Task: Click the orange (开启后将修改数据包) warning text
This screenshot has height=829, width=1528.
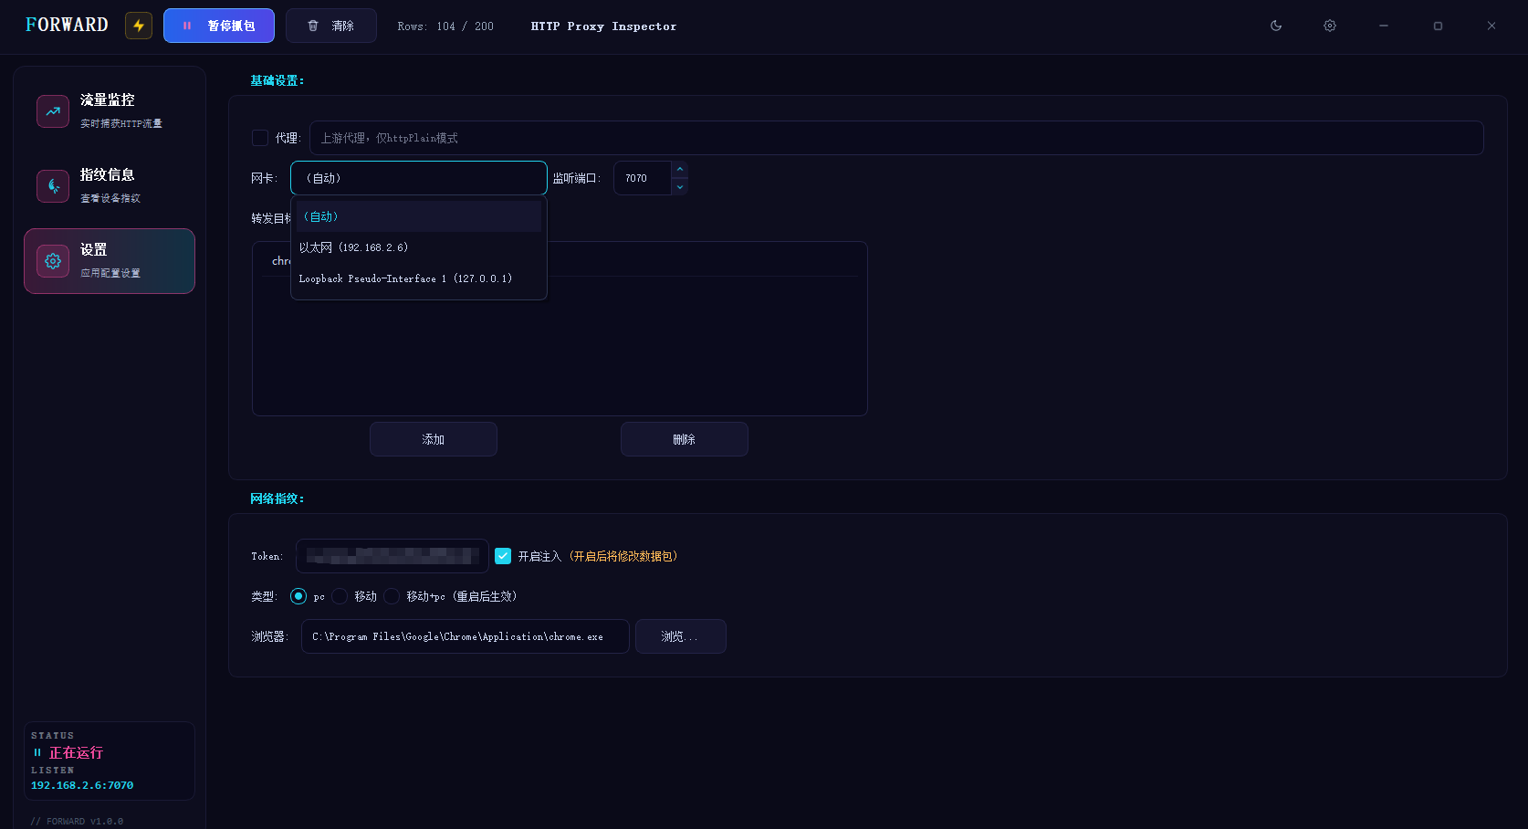Action: click(623, 556)
